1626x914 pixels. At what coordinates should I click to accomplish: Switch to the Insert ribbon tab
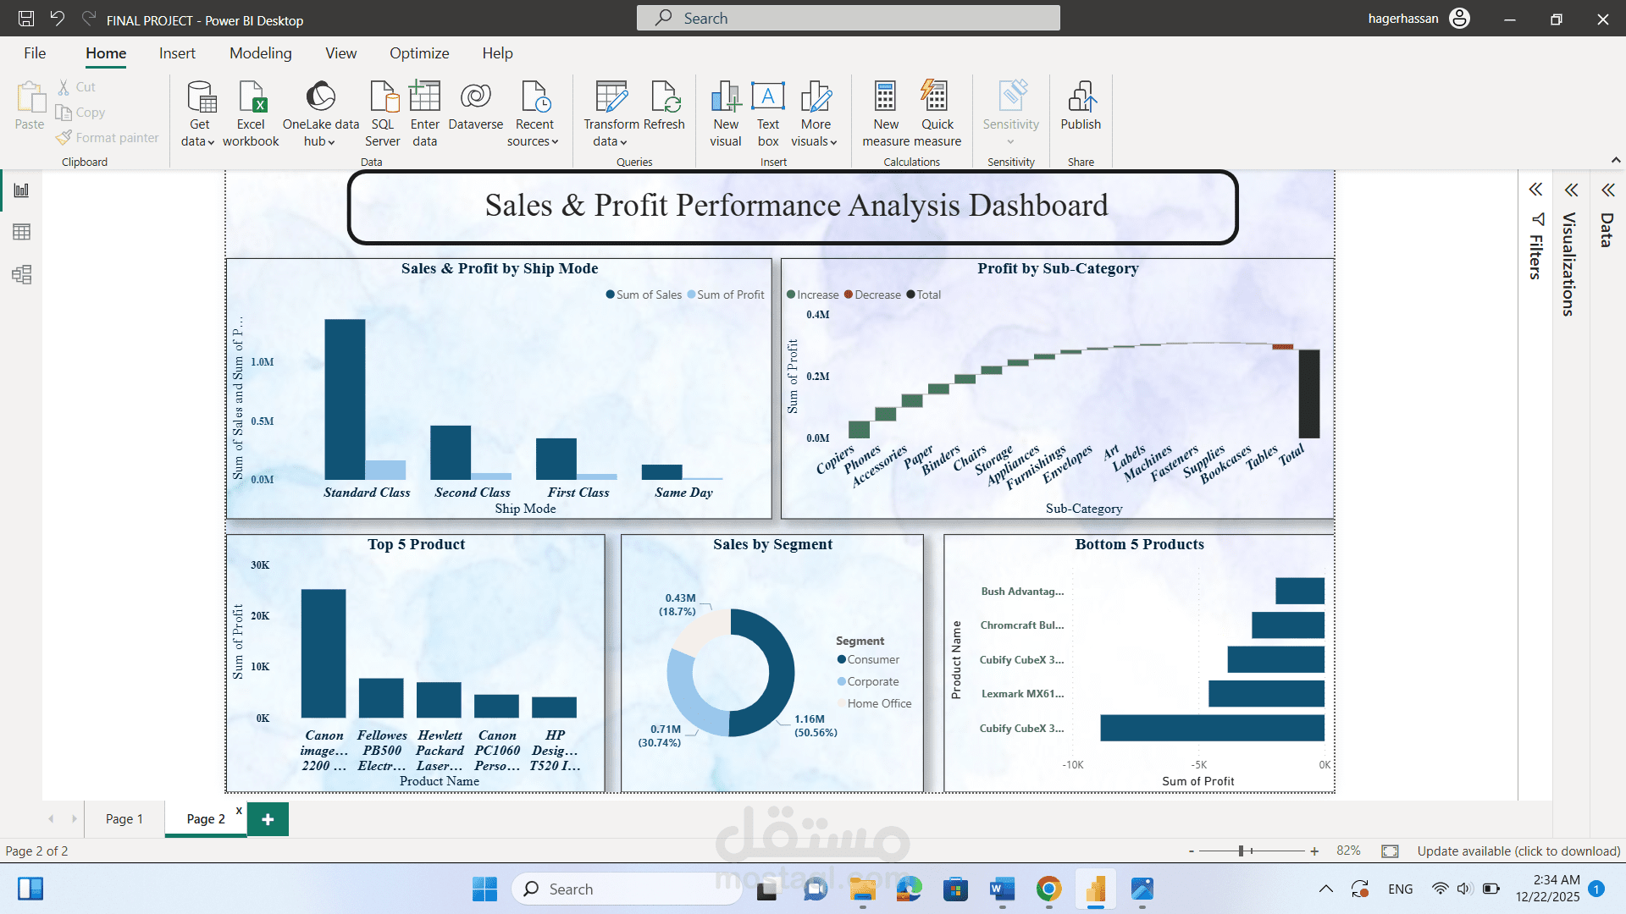coord(177,52)
